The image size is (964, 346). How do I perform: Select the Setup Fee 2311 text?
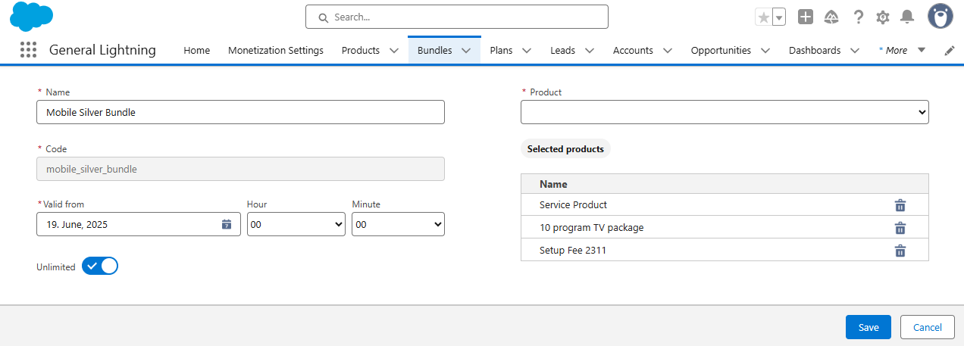coord(573,251)
